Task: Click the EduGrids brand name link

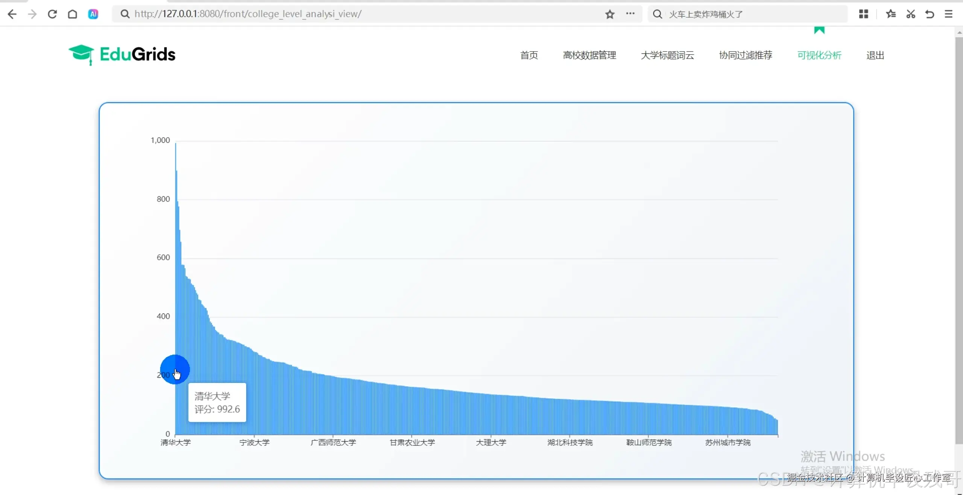Action: 138,54
